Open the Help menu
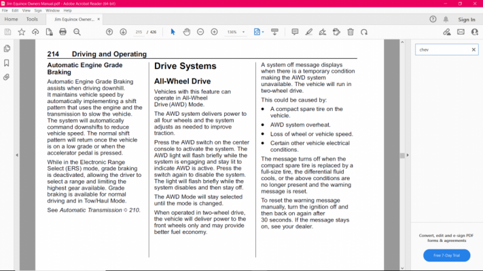The width and height of the screenshot is (483, 271). [67, 10]
